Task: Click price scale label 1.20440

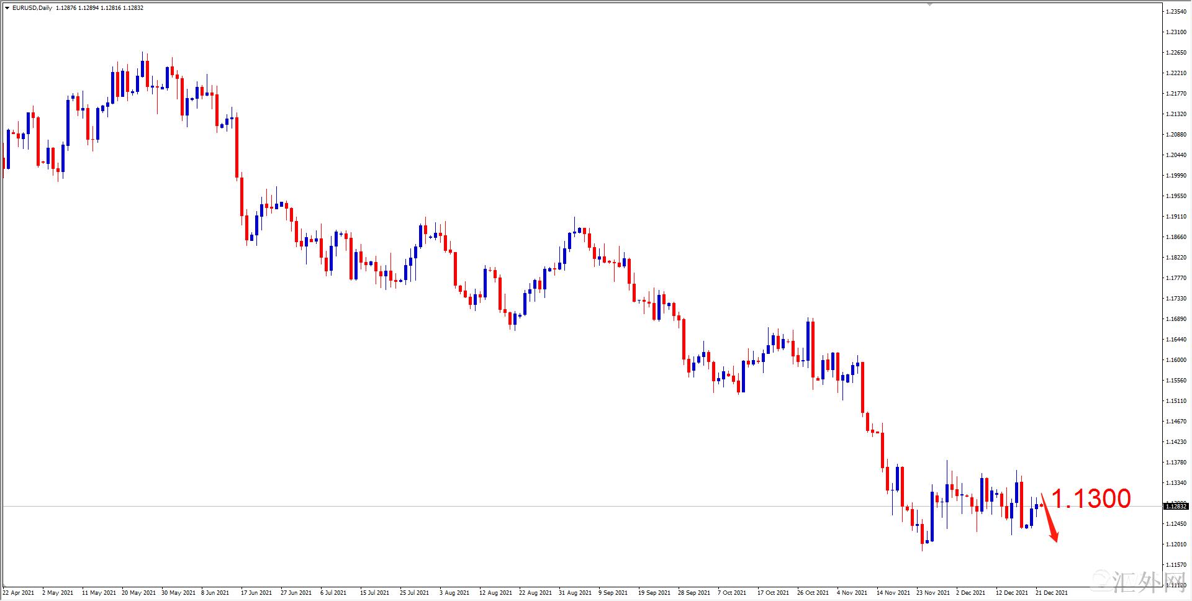Action: tap(1176, 155)
